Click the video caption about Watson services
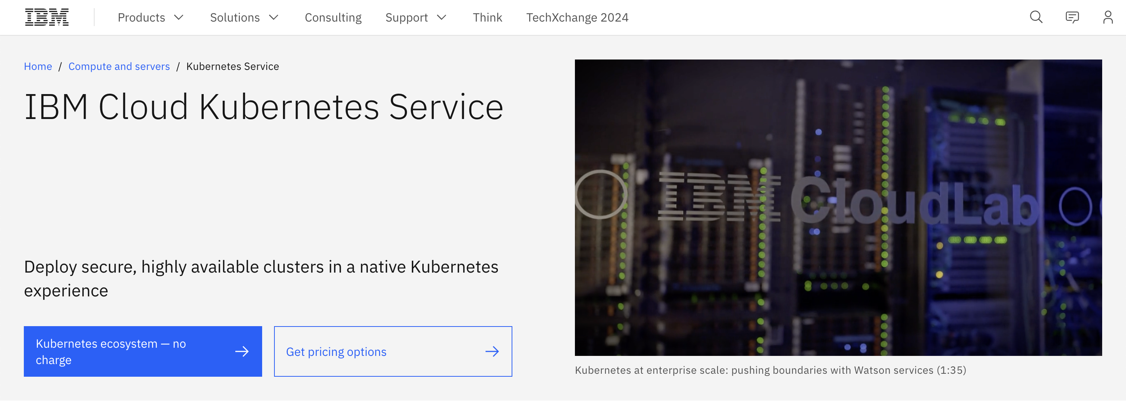Image resolution: width=1126 pixels, height=418 pixels. click(x=770, y=370)
